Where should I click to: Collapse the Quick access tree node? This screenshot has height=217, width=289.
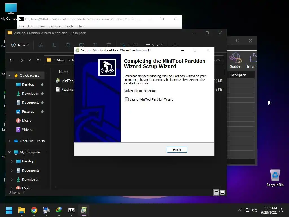pos(9,75)
